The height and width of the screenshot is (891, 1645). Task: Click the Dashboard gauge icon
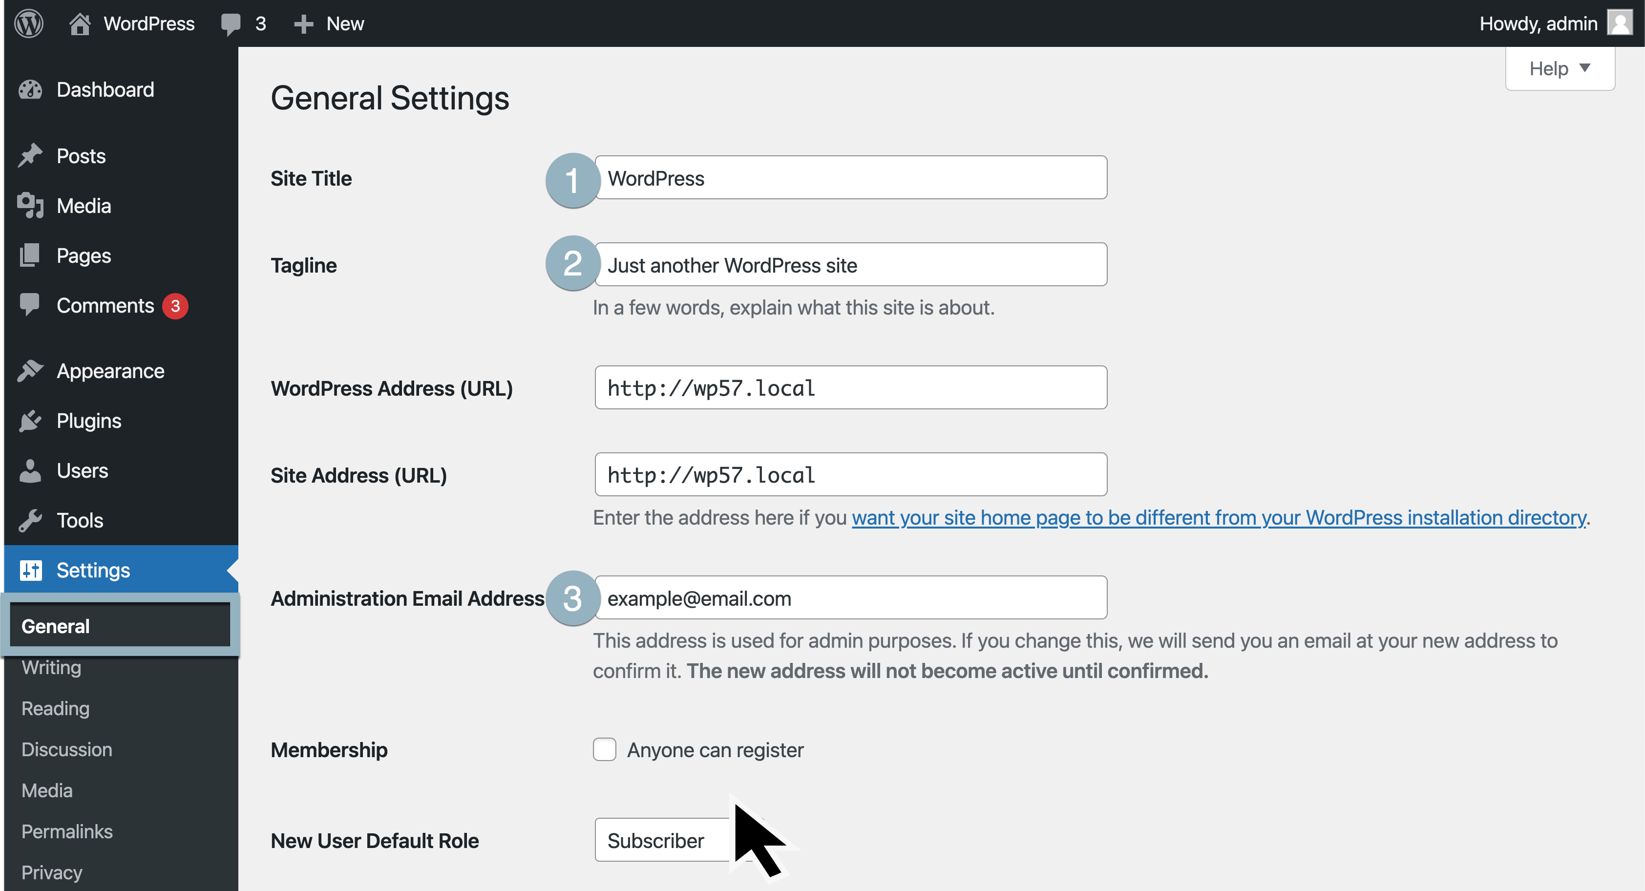pos(30,90)
